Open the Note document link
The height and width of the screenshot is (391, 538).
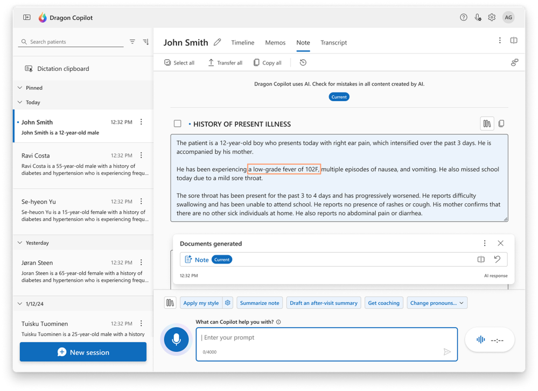[x=201, y=259]
